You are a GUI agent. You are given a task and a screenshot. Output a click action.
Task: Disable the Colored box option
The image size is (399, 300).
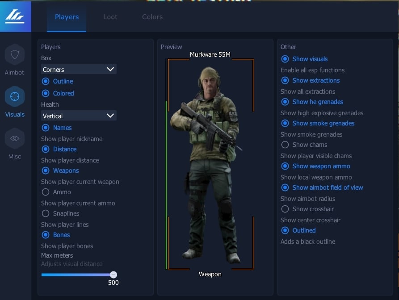pyautogui.click(x=46, y=93)
